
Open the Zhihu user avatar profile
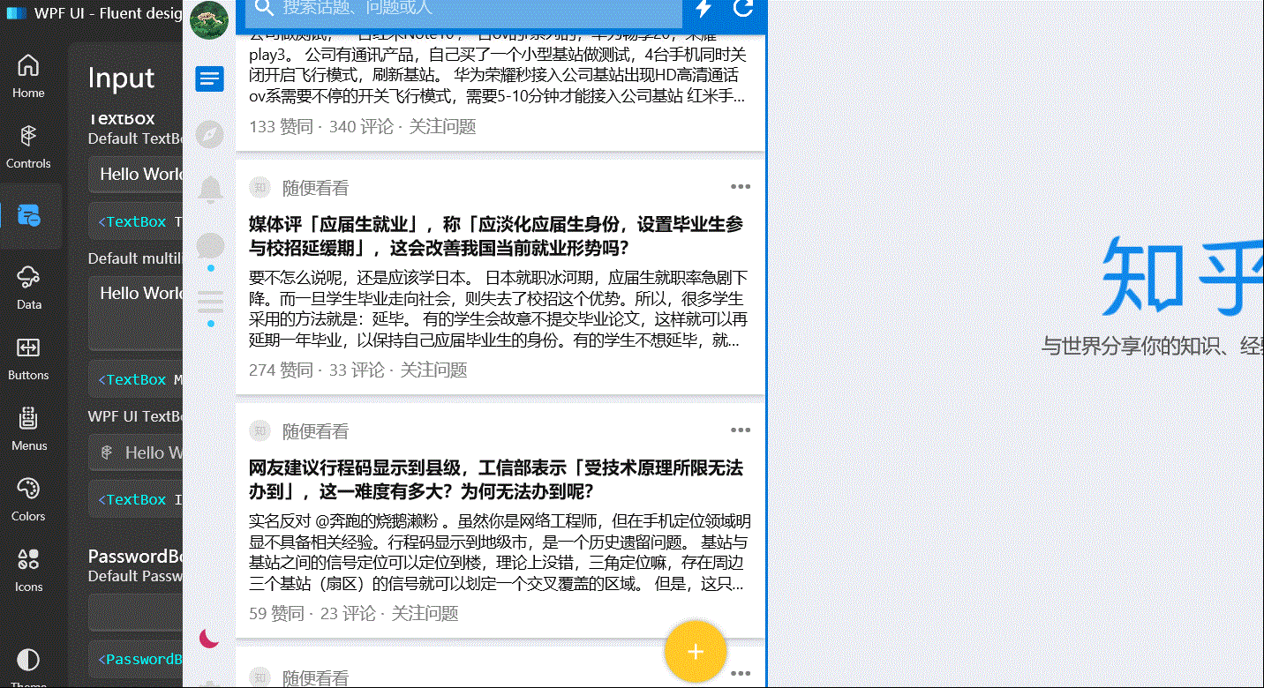209,20
